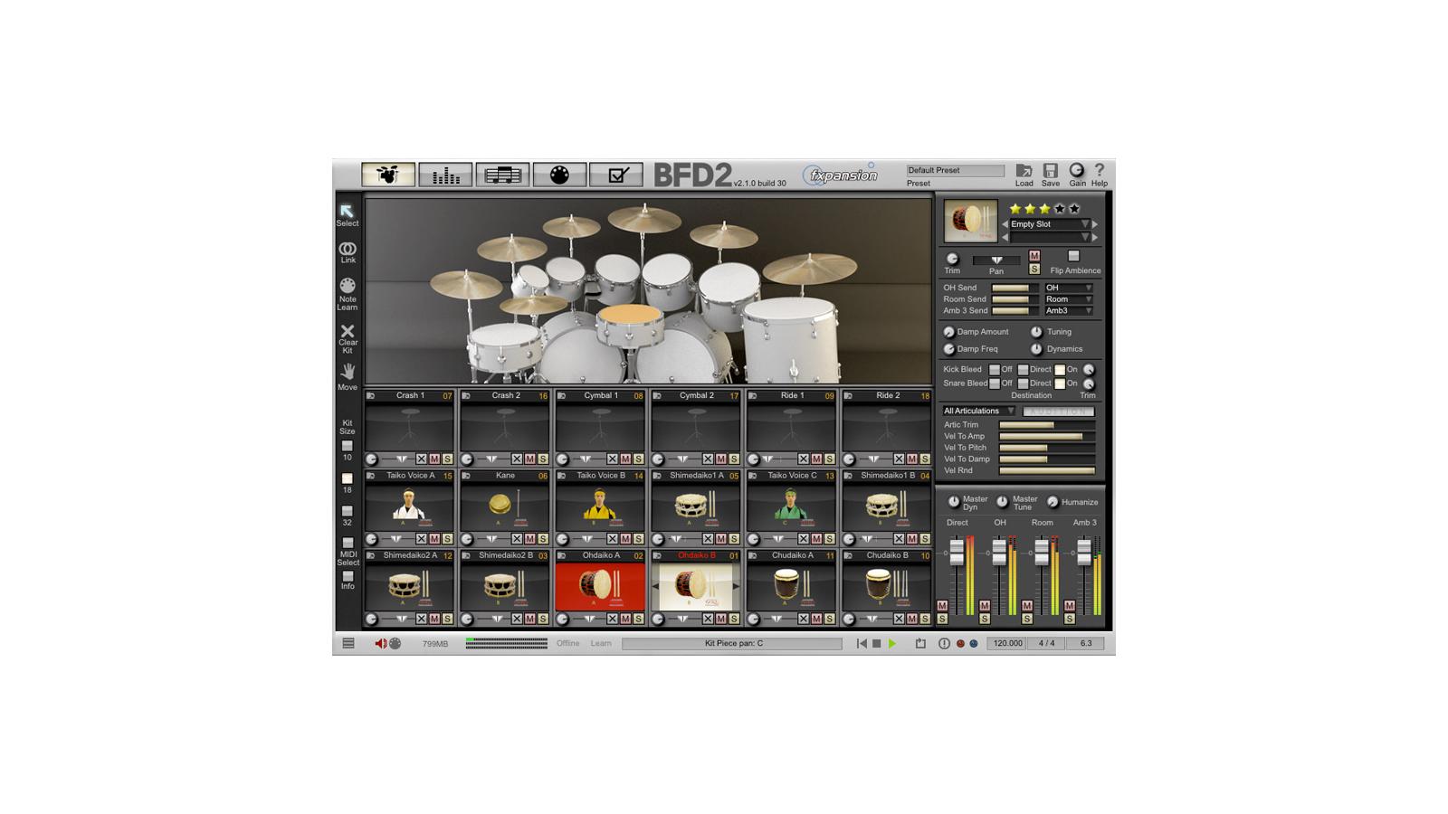The width and height of the screenshot is (1448, 814).
Task: Open the Preferences checkmark tab
Action: pos(616,175)
